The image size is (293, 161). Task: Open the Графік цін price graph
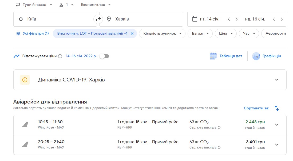267,56
